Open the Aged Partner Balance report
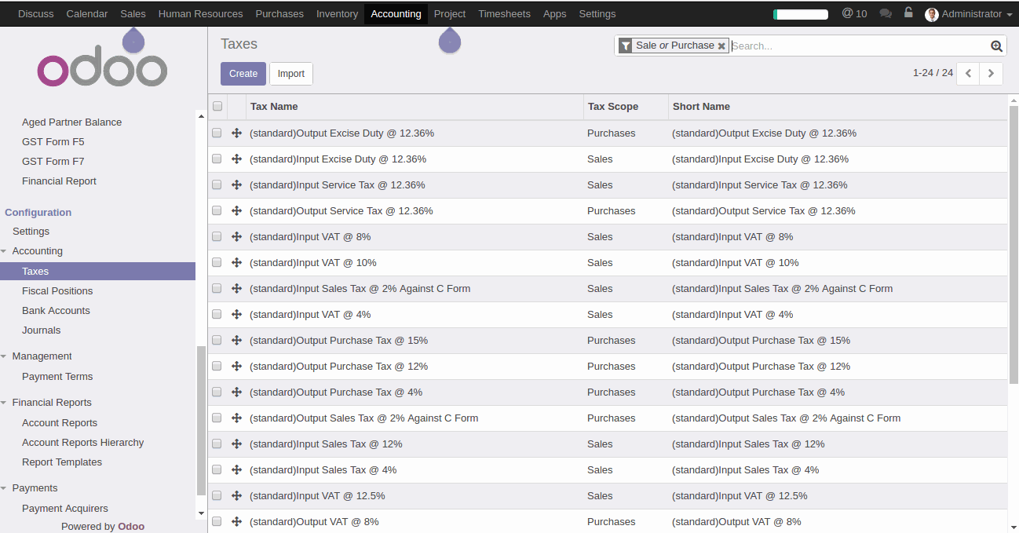 [71, 122]
